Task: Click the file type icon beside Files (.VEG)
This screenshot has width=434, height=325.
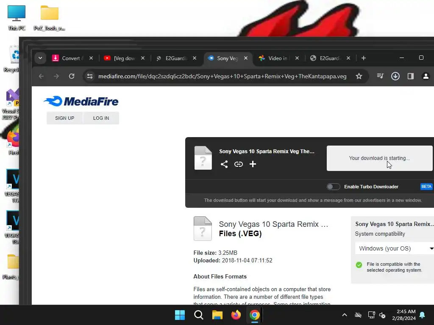Action: coord(203,229)
